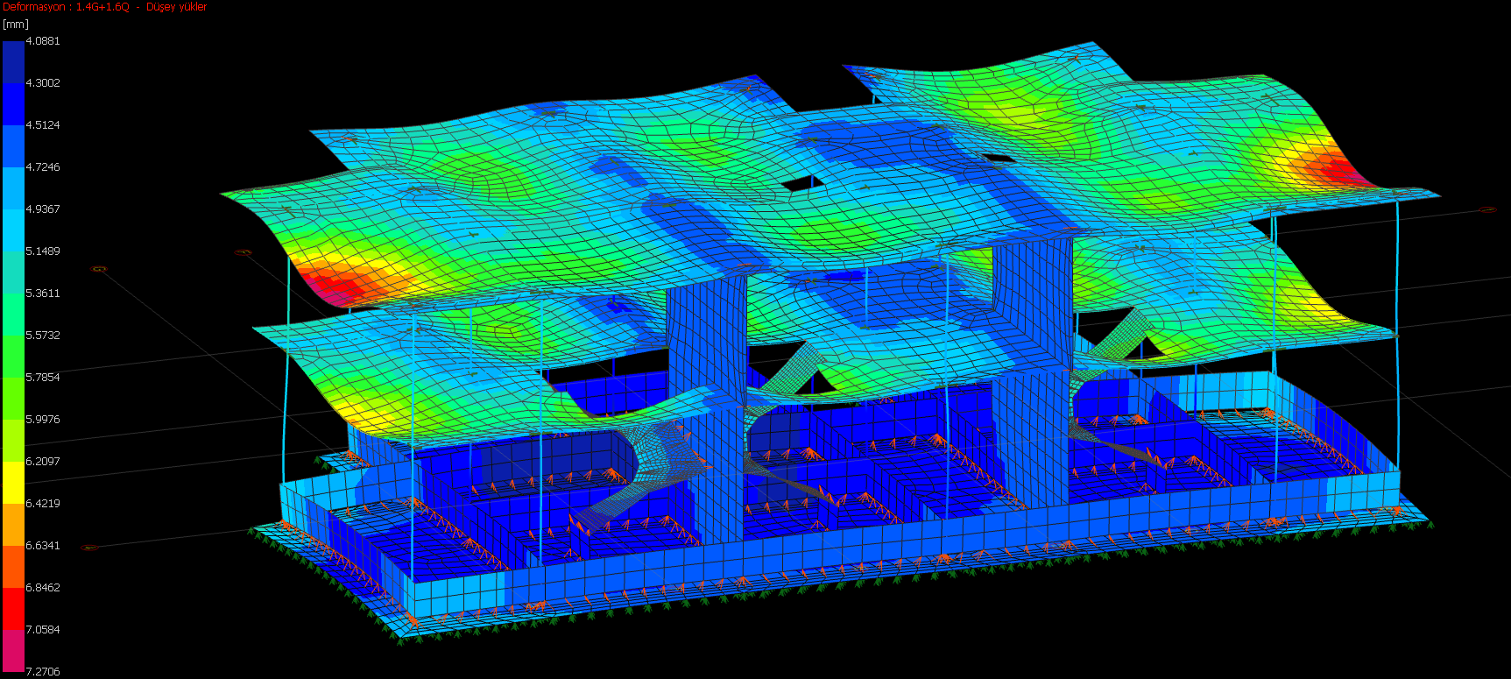Click the red legend swatch above 7.0584

click(13, 608)
